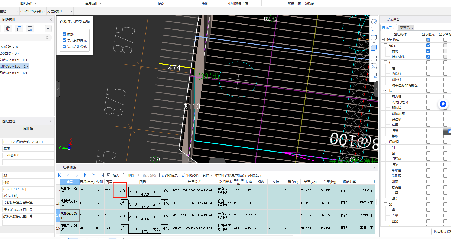Uncheck 显示图元 for 轴网
This screenshot has width=451, height=239.
[x=428, y=51]
